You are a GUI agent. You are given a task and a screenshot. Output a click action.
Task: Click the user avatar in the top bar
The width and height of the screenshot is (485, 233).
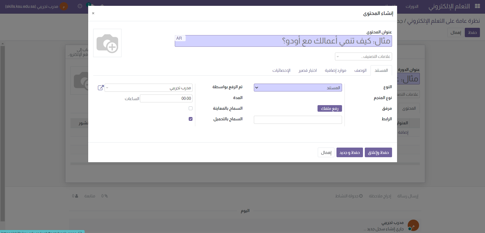64,6
